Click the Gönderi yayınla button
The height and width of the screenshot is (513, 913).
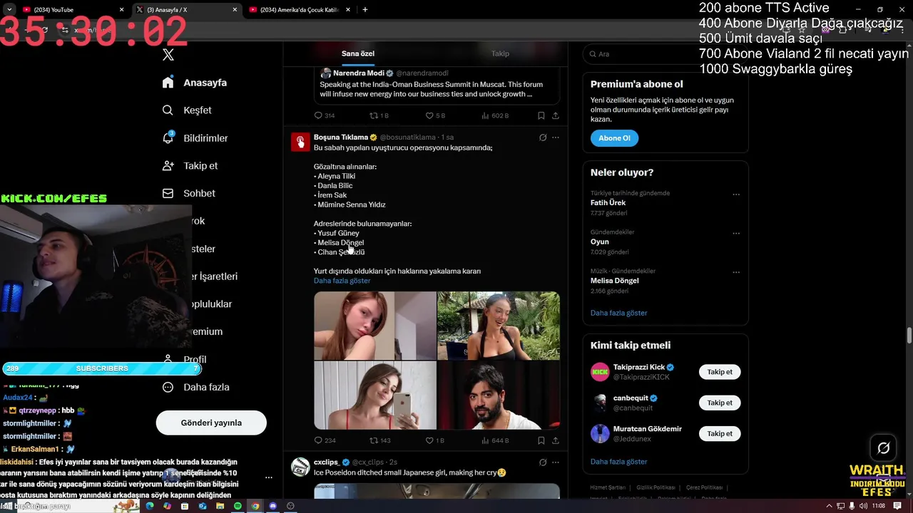(211, 423)
